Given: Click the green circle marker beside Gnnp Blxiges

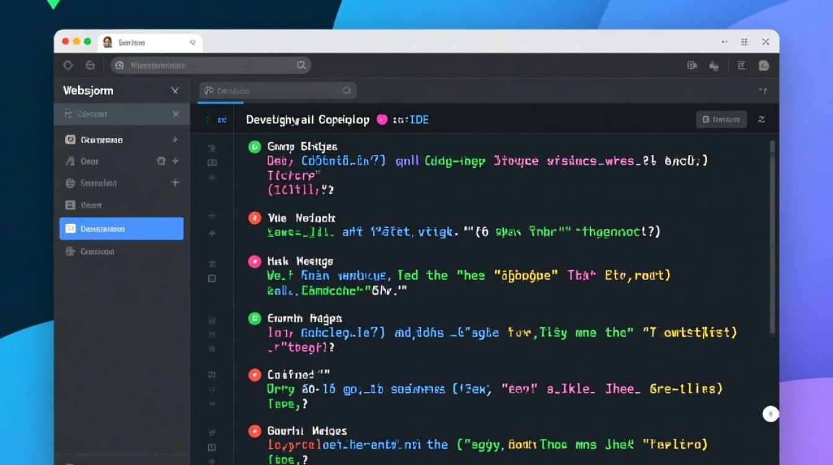Looking at the screenshot, I should pos(255,147).
